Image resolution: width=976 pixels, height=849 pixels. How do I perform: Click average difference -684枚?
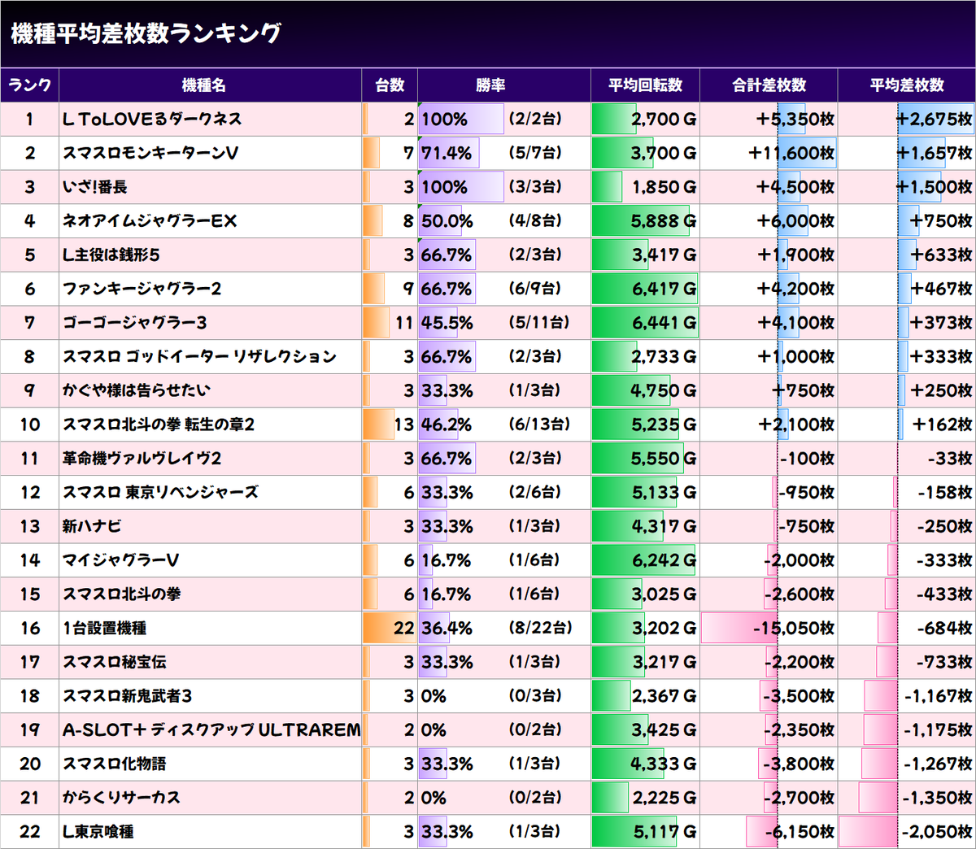click(945, 628)
